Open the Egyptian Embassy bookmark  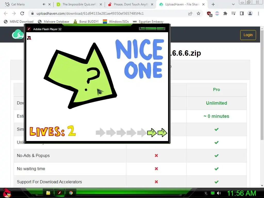[148, 22]
